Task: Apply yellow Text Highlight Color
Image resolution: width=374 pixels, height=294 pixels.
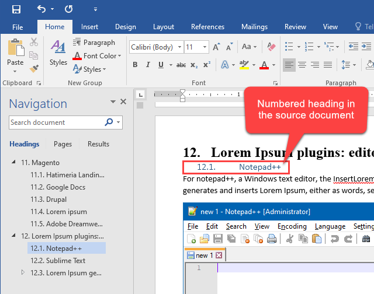Action: pos(244,65)
